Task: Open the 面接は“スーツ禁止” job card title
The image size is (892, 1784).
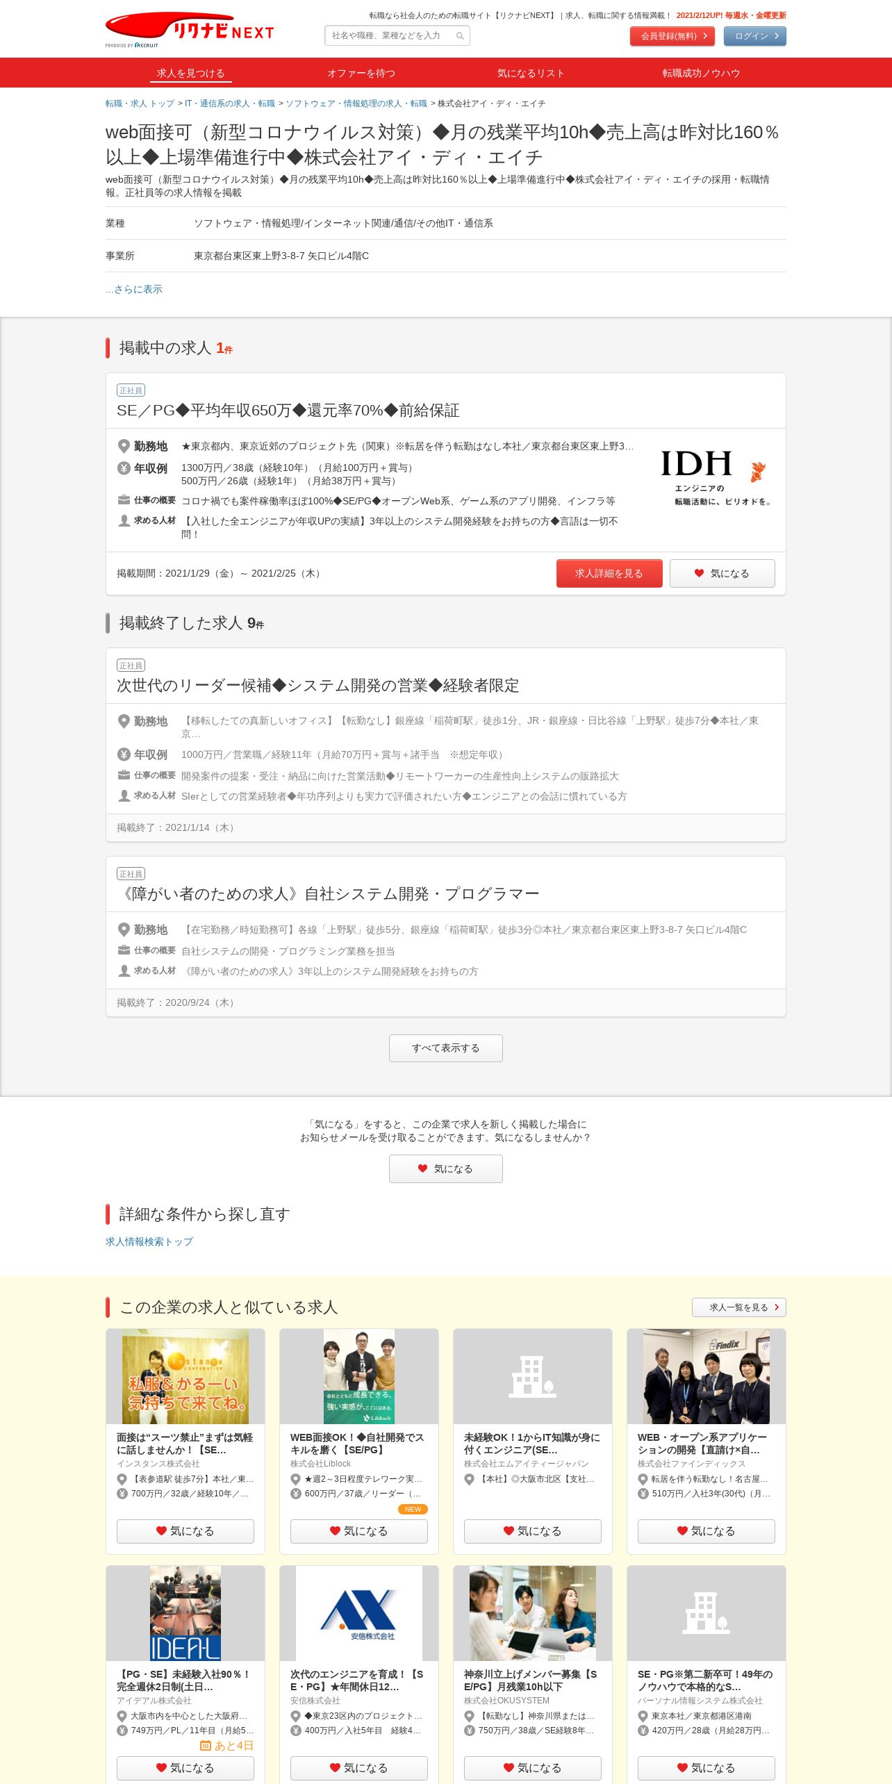Action: pos(185,1444)
